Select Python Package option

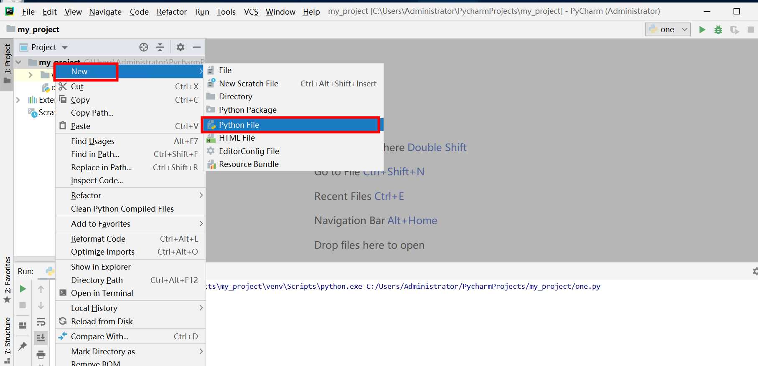[x=293, y=110]
